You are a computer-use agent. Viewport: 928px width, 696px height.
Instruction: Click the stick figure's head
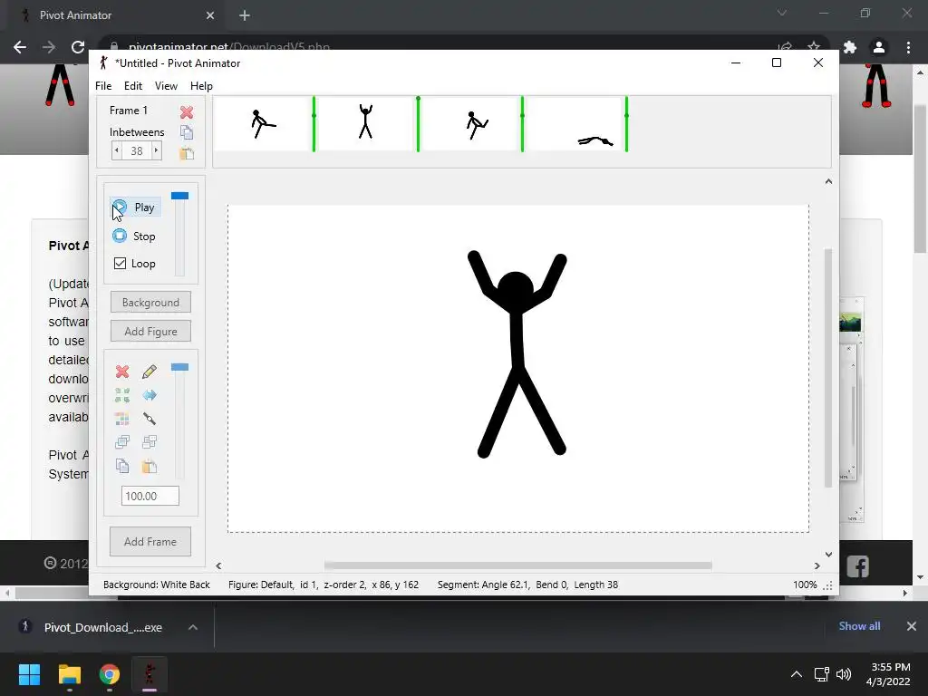[516, 289]
